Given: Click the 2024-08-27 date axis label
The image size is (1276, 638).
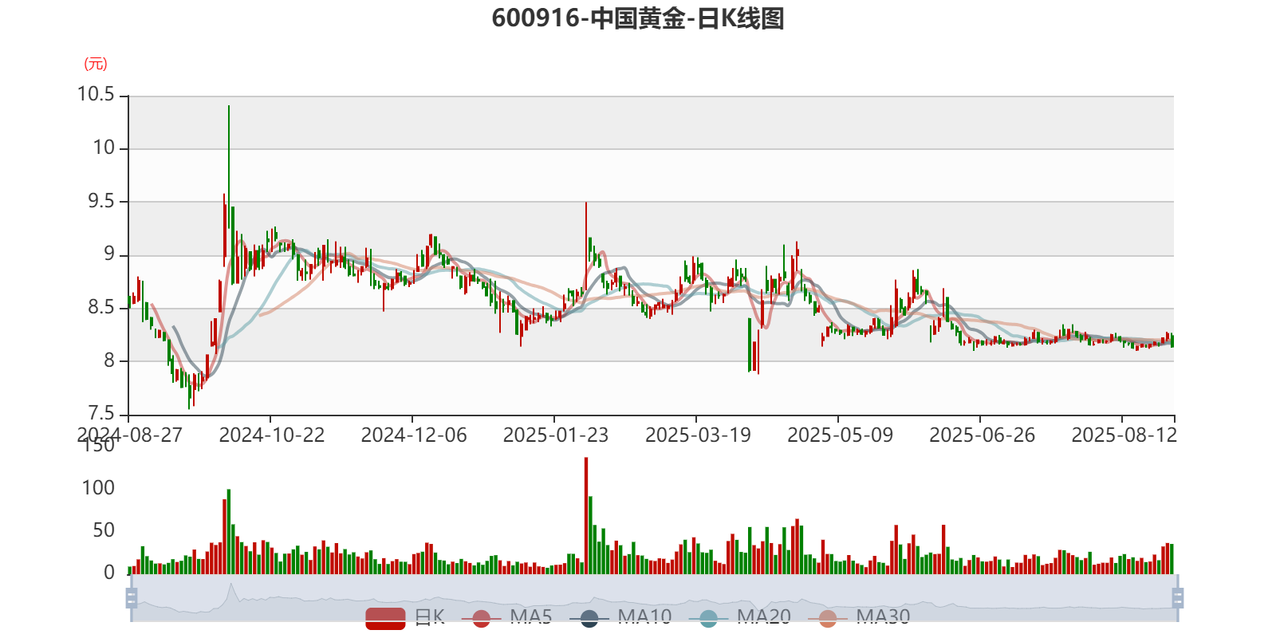Looking at the screenshot, I should [130, 435].
